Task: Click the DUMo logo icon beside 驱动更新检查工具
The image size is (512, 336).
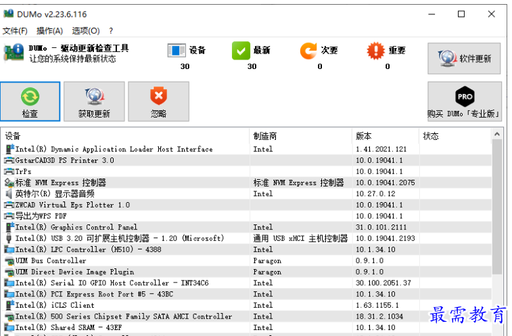Action: (x=14, y=52)
